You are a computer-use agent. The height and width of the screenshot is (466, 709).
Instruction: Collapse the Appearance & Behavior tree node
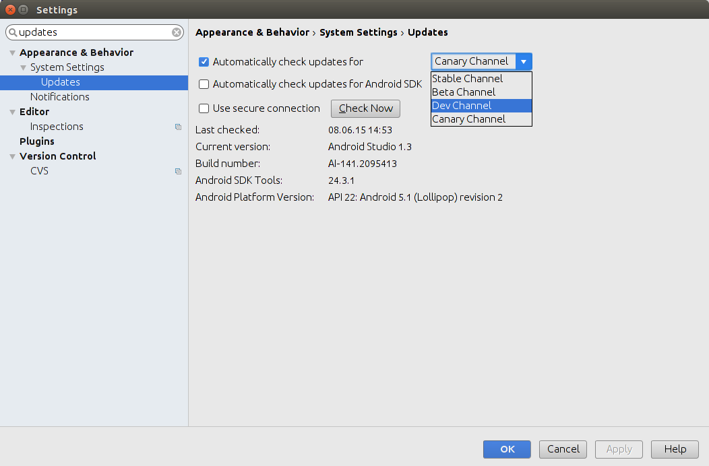[12, 53]
